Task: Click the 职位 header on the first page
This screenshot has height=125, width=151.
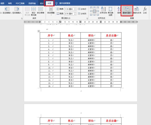Action: point(91,35)
